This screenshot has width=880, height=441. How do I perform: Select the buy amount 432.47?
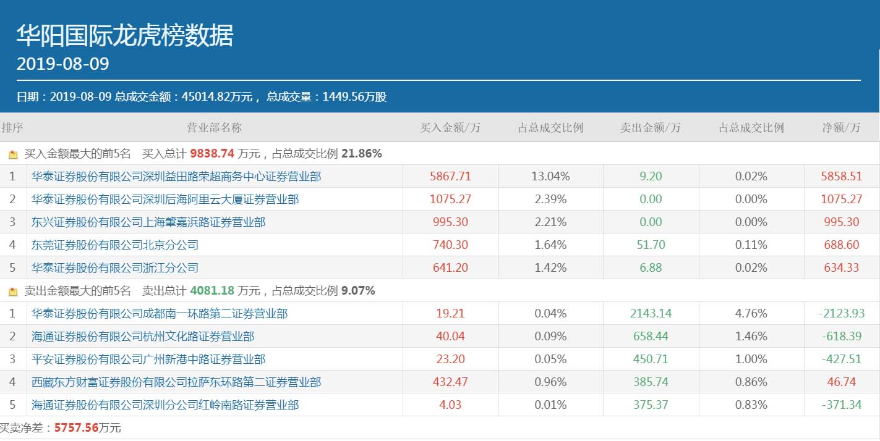tap(450, 382)
